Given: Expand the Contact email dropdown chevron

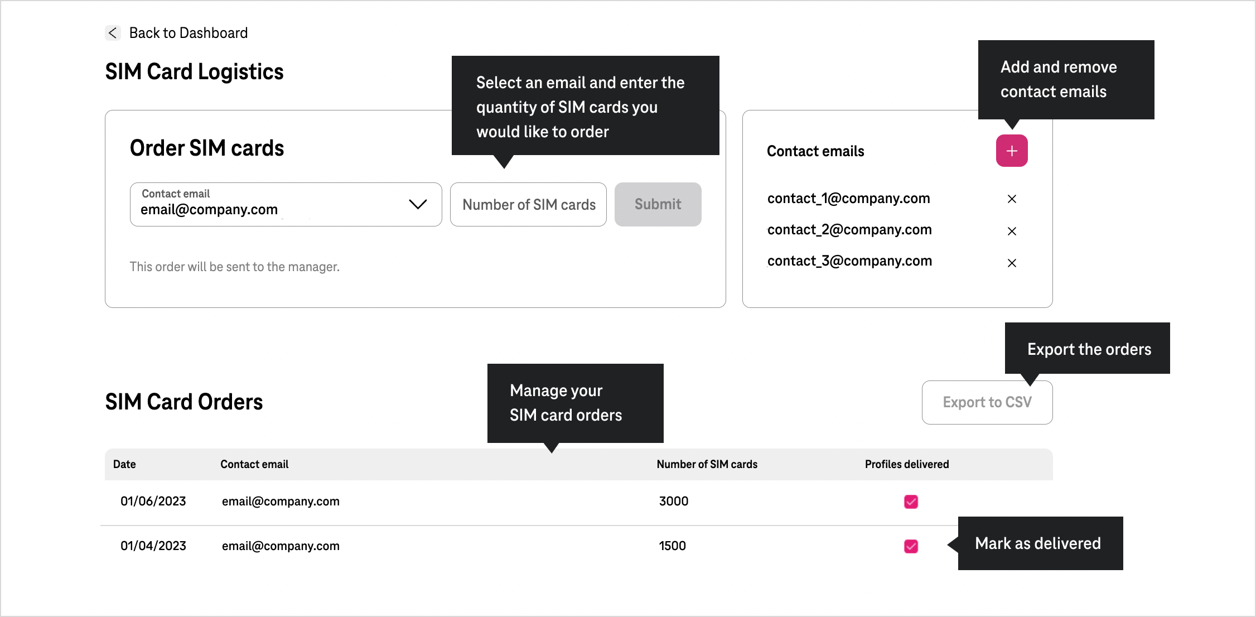Looking at the screenshot, I should 417,204.
